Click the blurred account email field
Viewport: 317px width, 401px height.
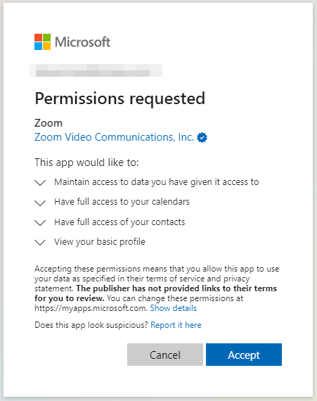[x=96, y=70]
